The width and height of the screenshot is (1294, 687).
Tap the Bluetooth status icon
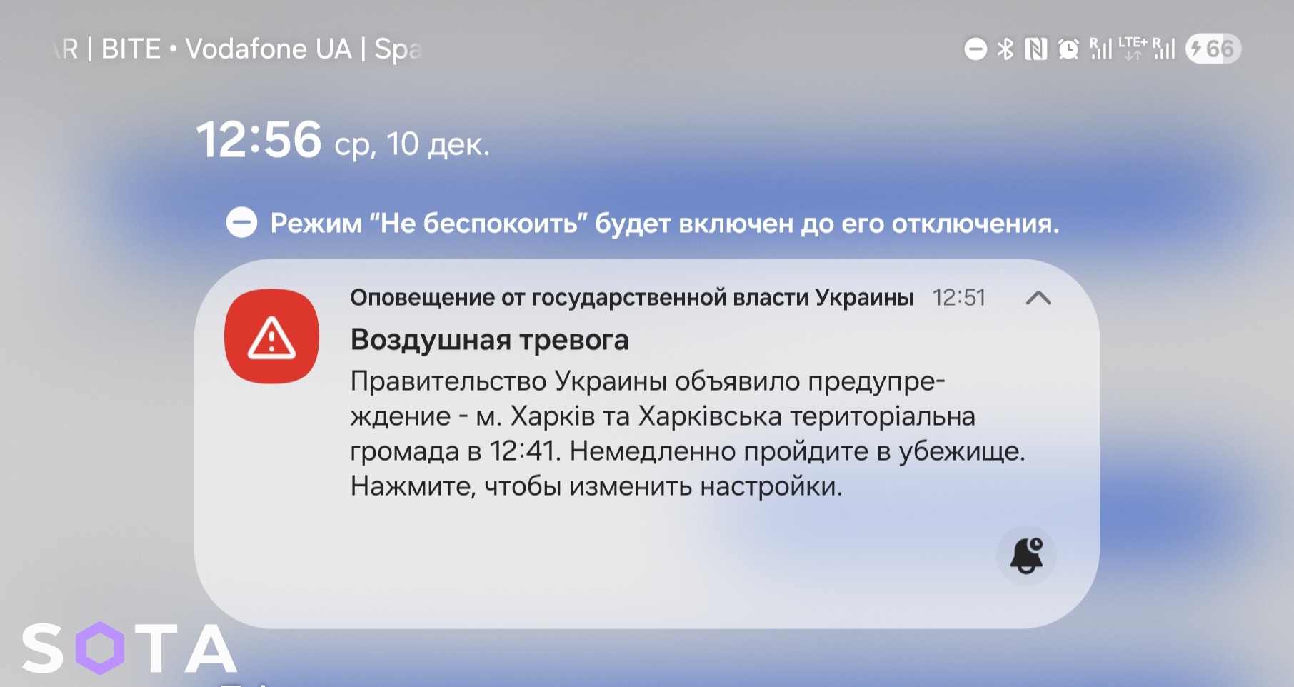(x=1005, y=49)
